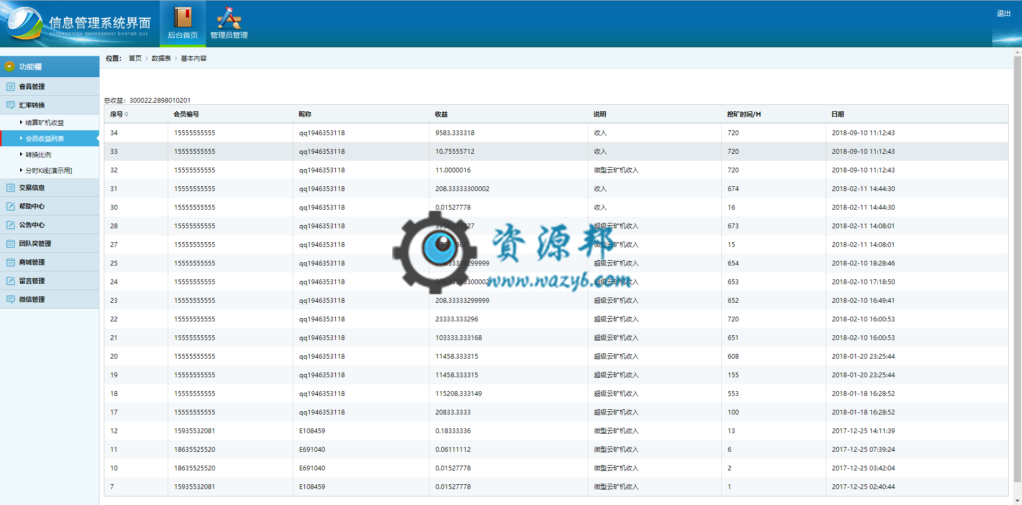This screenshot has width=1022, height=505.
Task: Expand the 微信管理 menu section
Action: click(x=50, y=299)
